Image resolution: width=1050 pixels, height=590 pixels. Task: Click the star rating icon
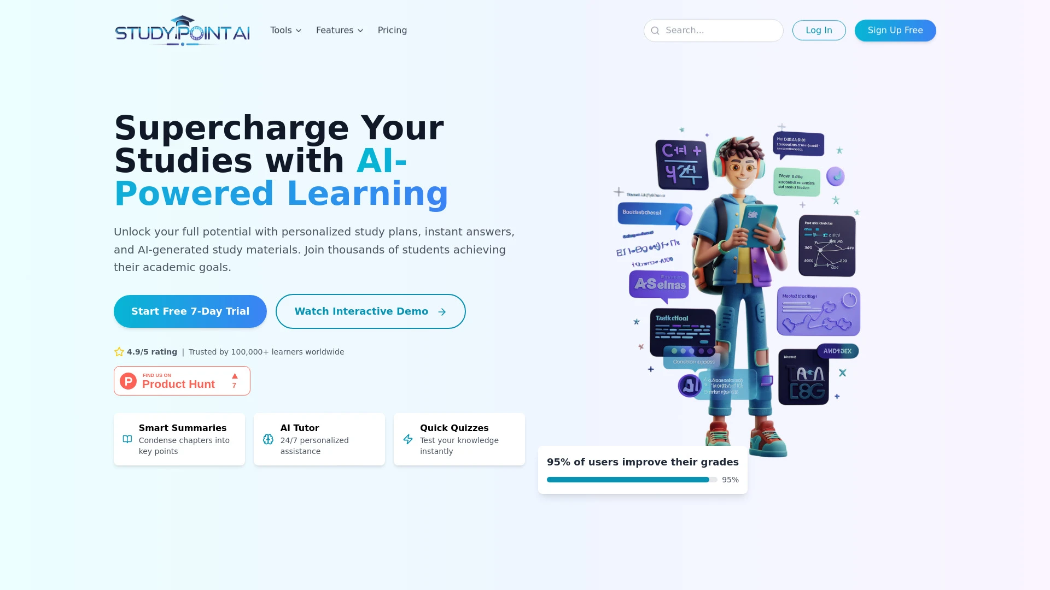point(119,352)
